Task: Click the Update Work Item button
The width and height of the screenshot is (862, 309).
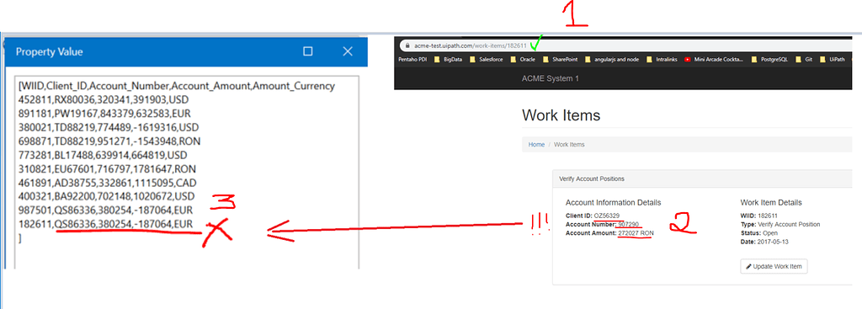Action: click(x=774, y=267)
